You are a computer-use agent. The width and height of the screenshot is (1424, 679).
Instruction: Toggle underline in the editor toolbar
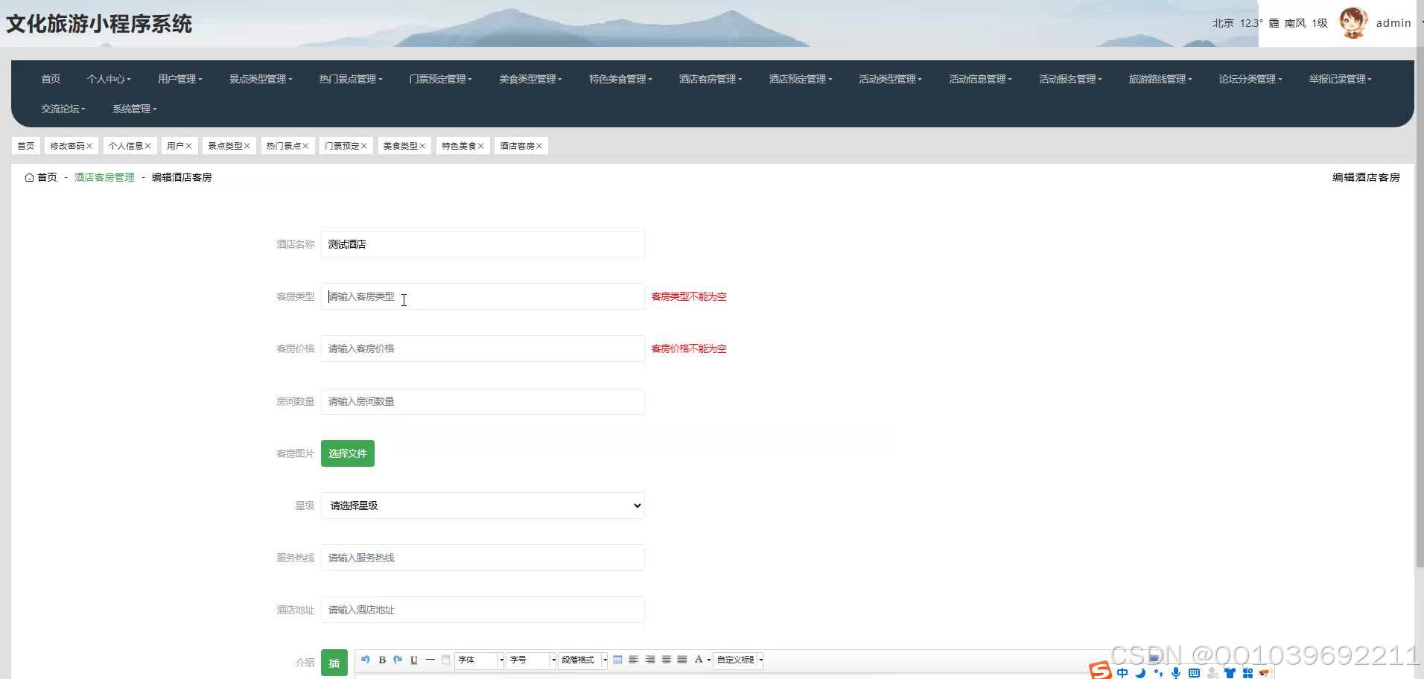tap(414, 660)
